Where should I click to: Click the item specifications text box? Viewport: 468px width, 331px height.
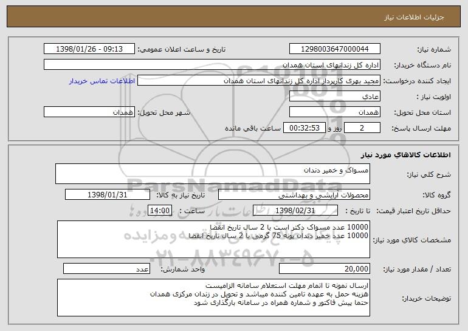(213, 239)
